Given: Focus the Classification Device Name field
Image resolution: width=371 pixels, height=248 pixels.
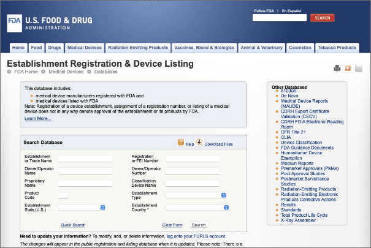Looking at the screenshot, I should click(x=192, y=183).
